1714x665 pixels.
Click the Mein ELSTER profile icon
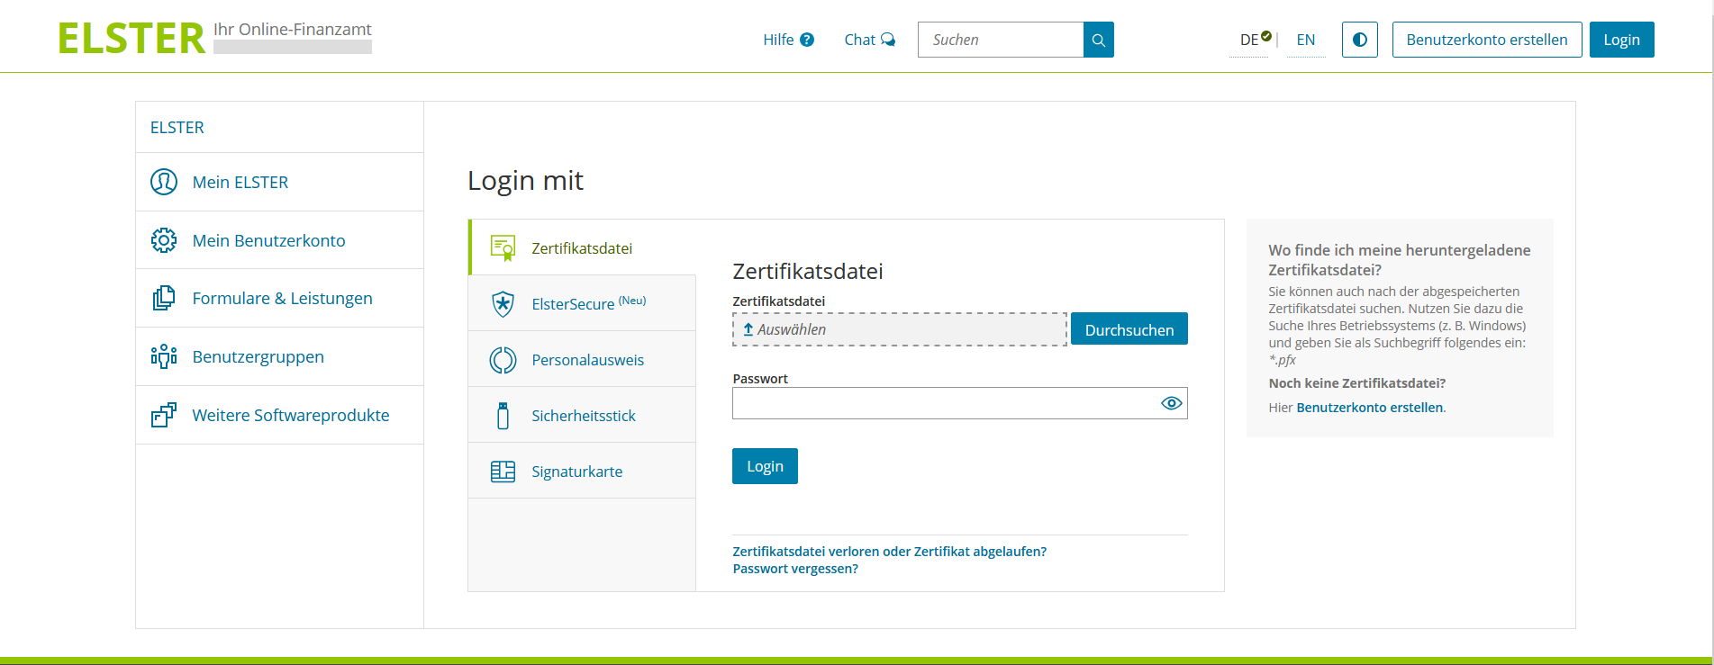pyautogui.click(x=164, y=182)
